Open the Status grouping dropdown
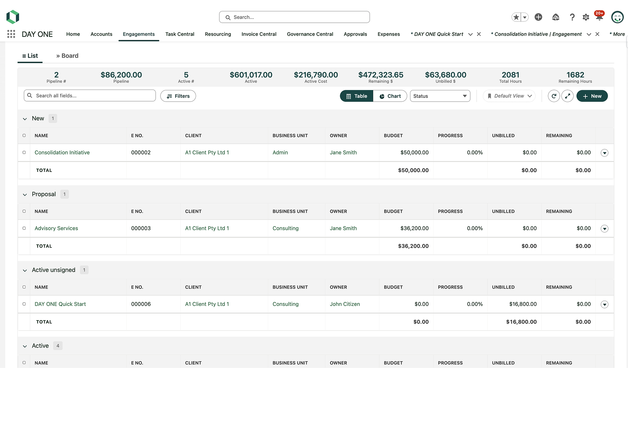628x436 pixels. (x=440, y=96)
